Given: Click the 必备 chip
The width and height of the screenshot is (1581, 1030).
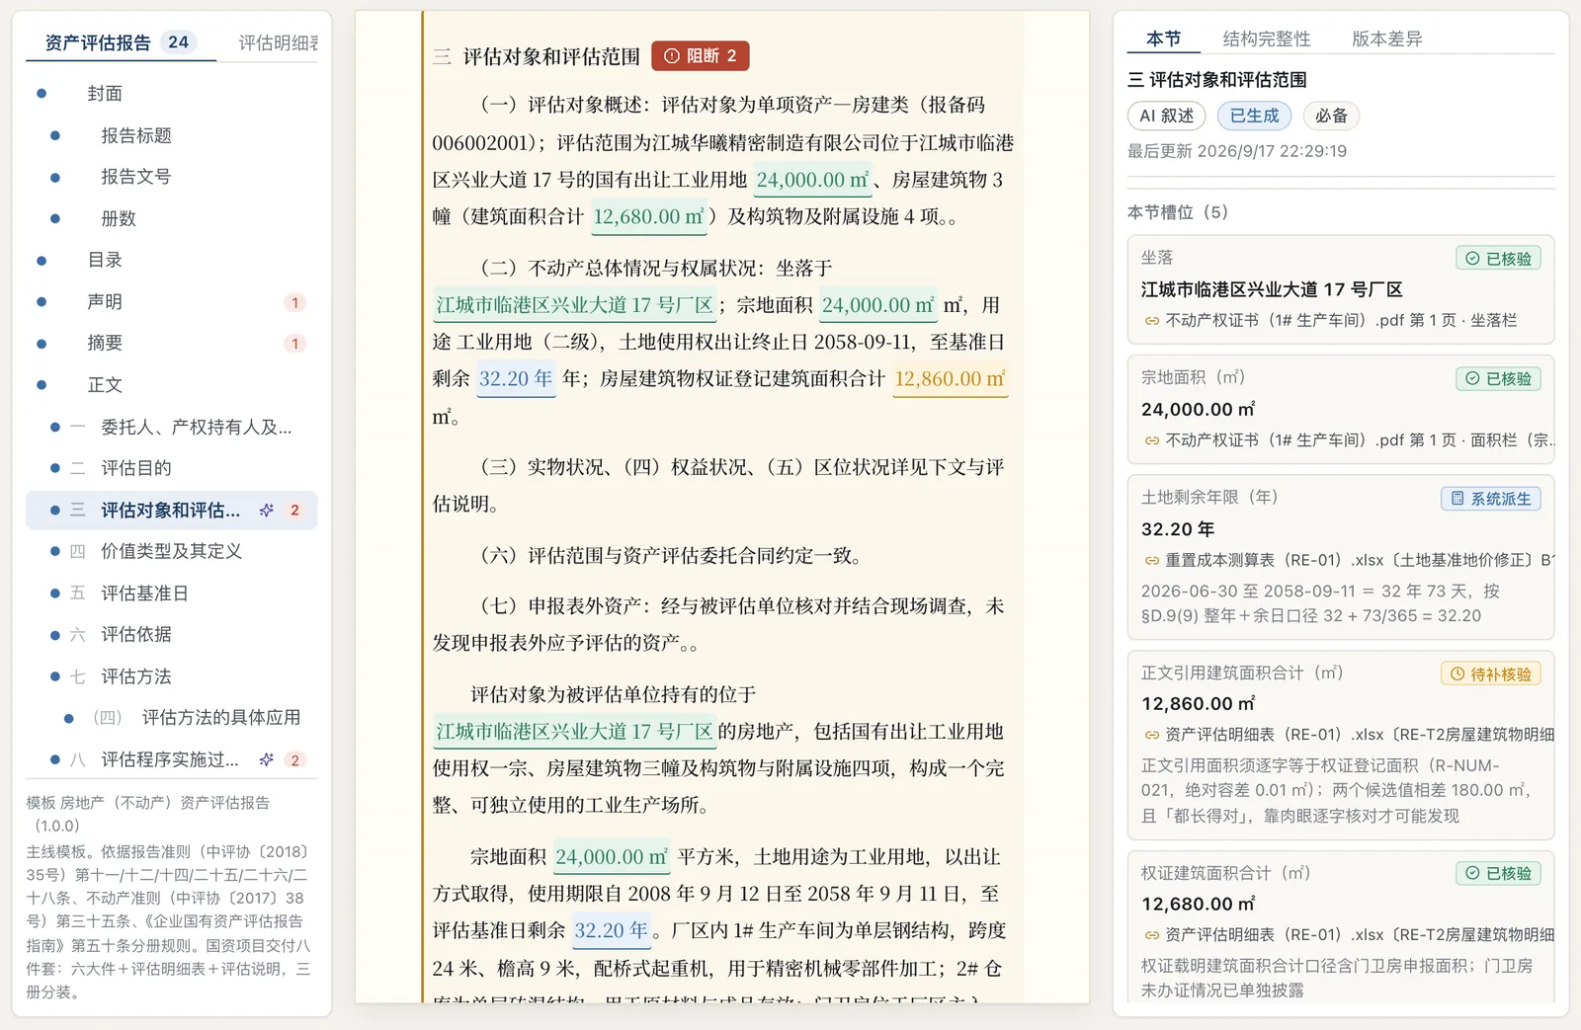Looking at the screenshot, I should coord(1331,116).
